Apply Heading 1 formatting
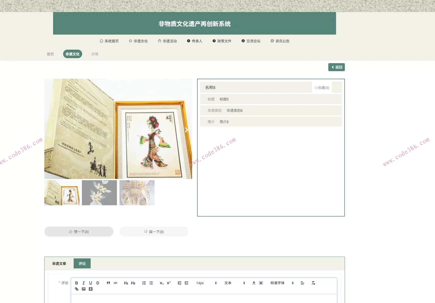 click(x=126, y=283)
